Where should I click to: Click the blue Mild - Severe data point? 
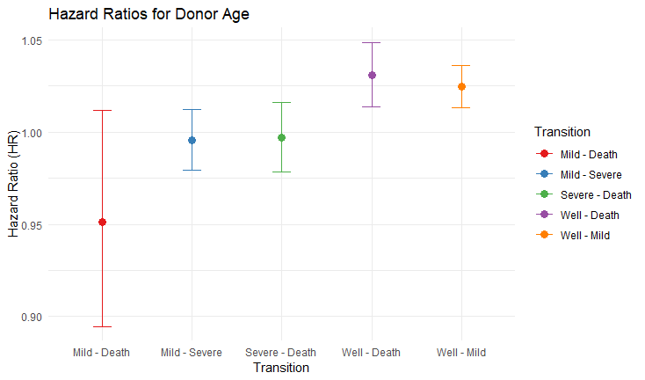click(192, 140)
